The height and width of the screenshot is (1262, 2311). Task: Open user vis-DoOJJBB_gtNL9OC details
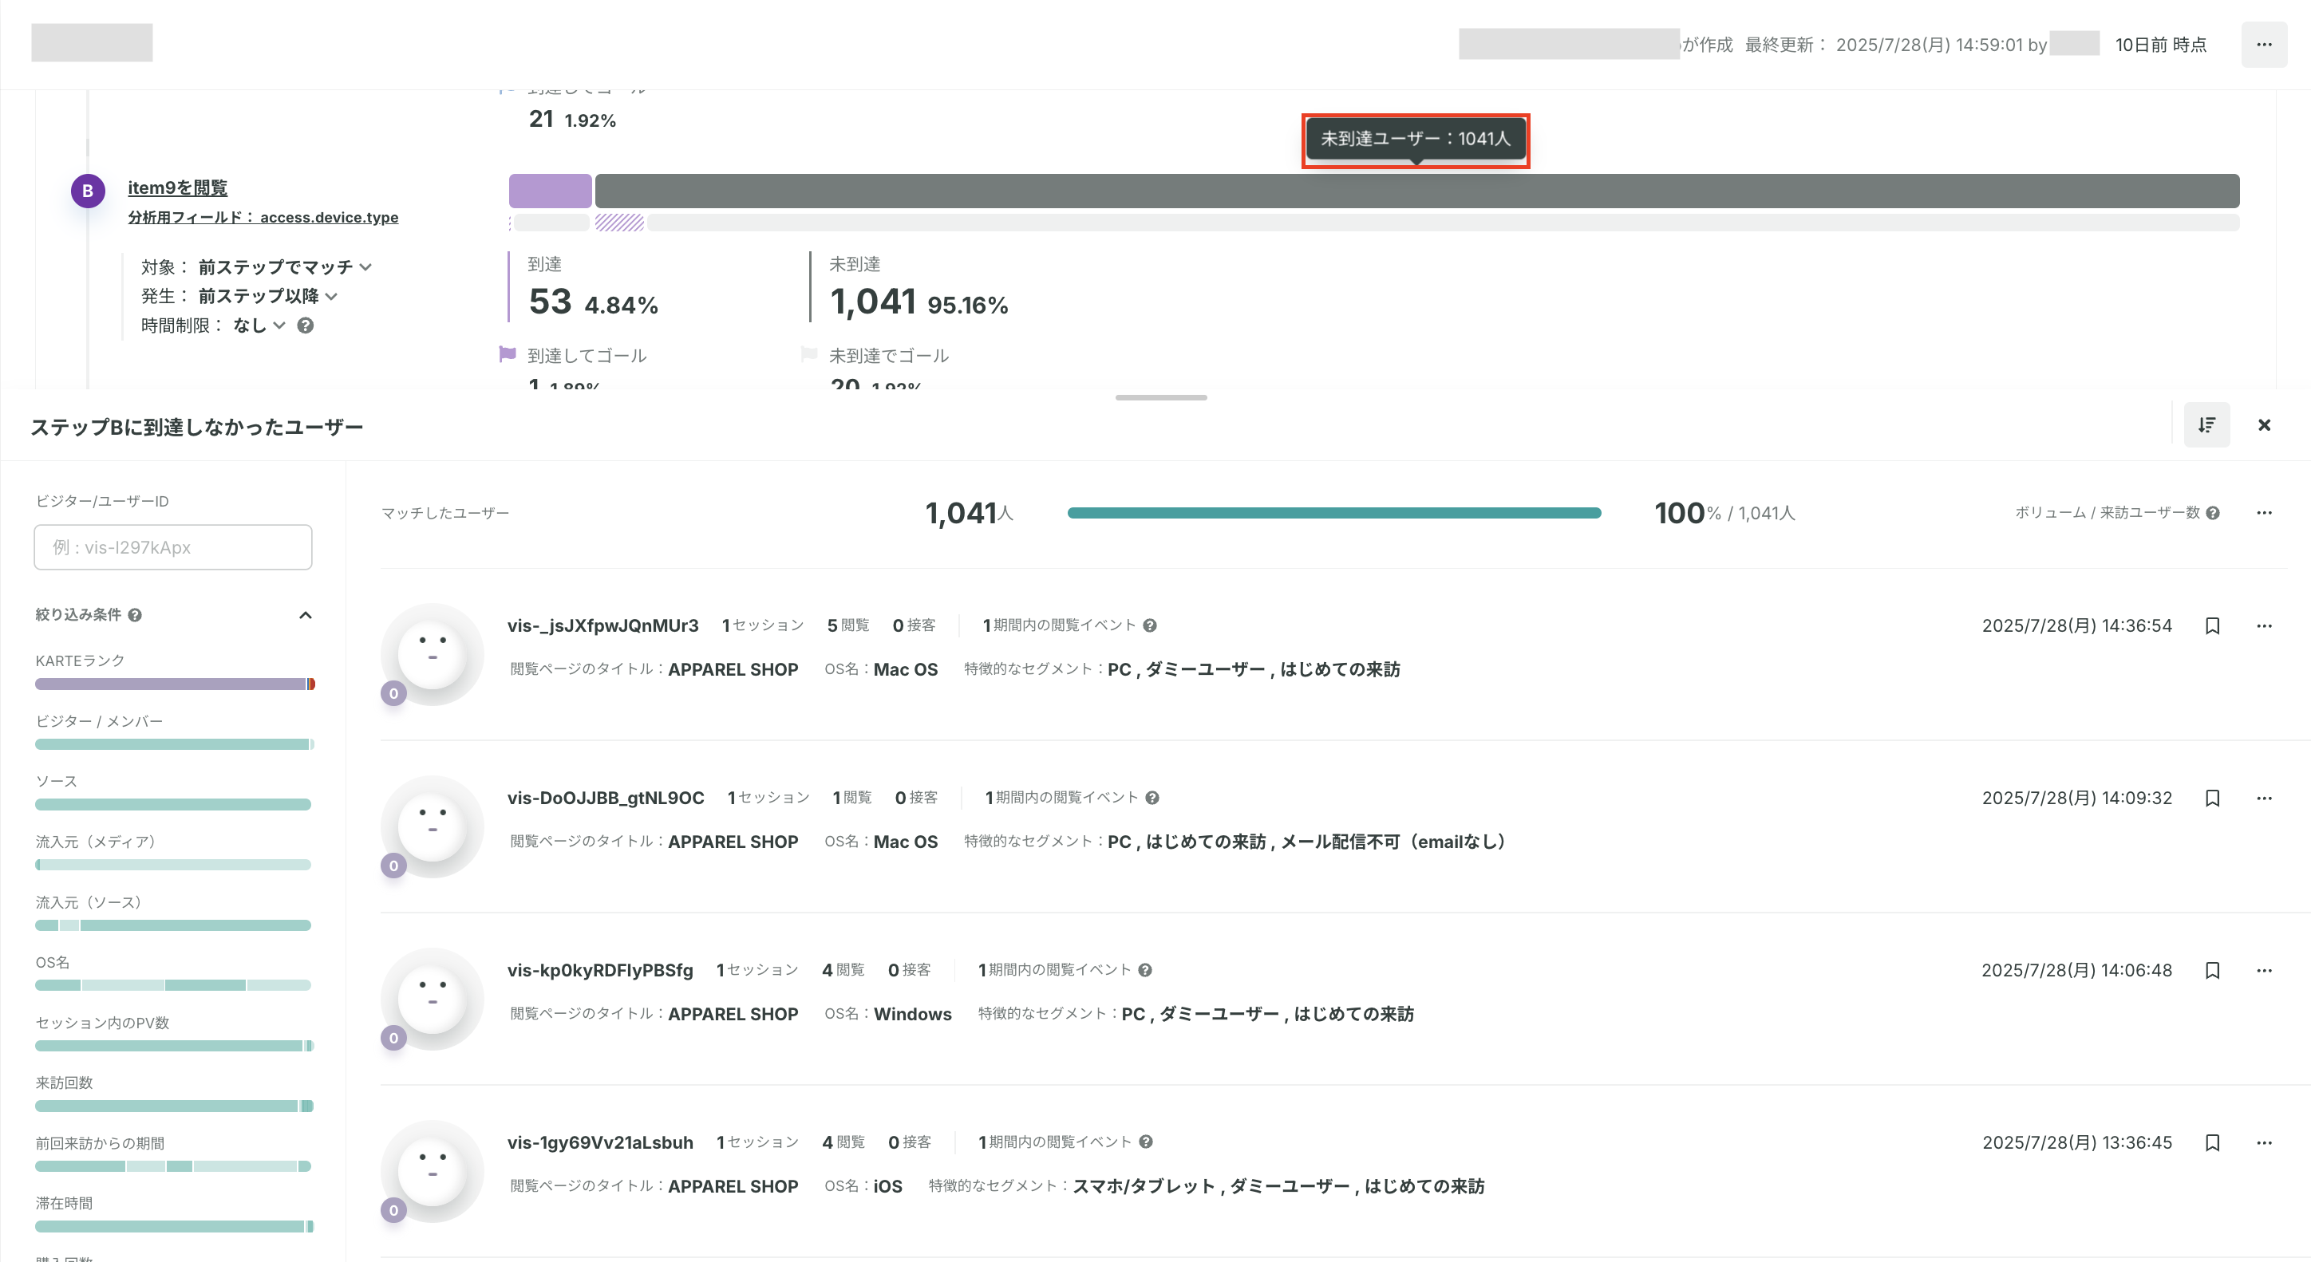pos(606,799)
